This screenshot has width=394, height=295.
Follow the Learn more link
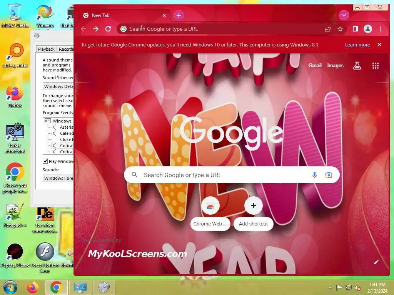pos(357,45)
